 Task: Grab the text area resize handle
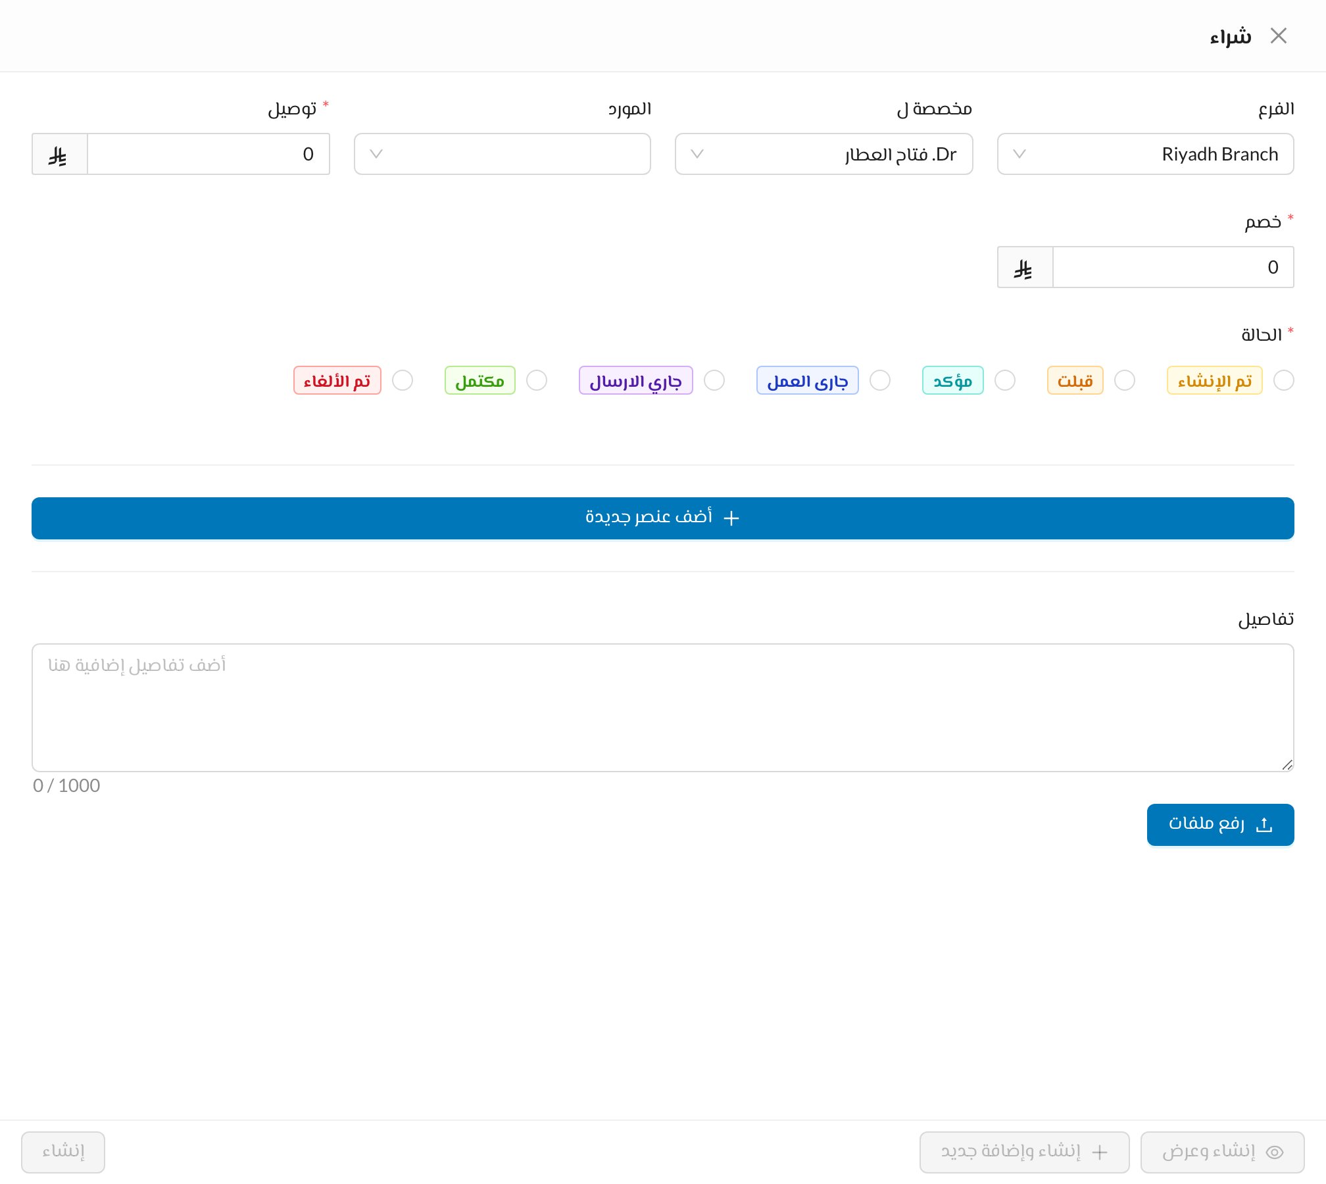(x=1287, y=764)
